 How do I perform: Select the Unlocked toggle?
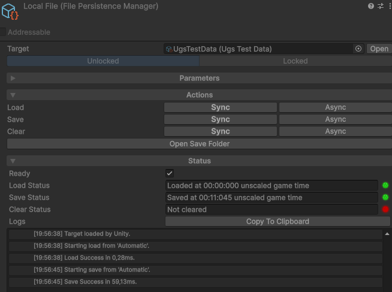pyautogui.click(x=103, y=61)
